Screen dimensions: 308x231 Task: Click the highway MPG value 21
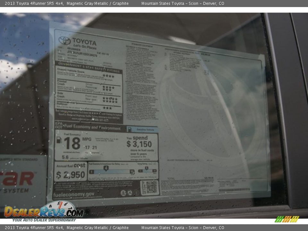[94, 148]
